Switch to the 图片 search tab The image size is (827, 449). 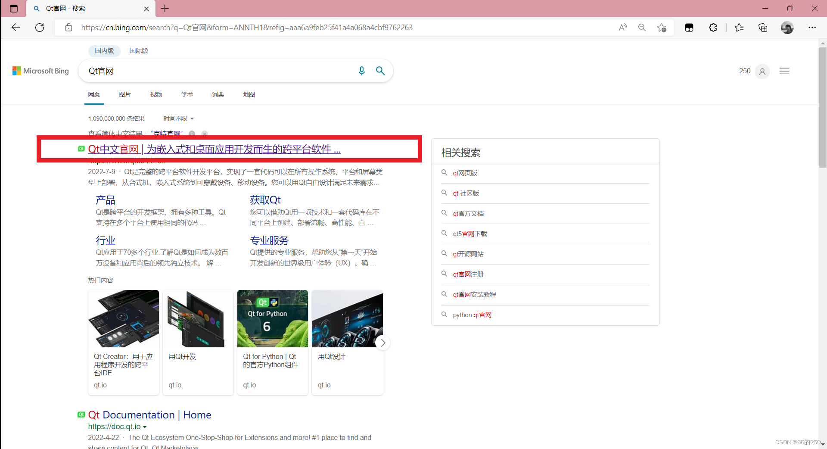pyautogui.click(x=125, y=94)
